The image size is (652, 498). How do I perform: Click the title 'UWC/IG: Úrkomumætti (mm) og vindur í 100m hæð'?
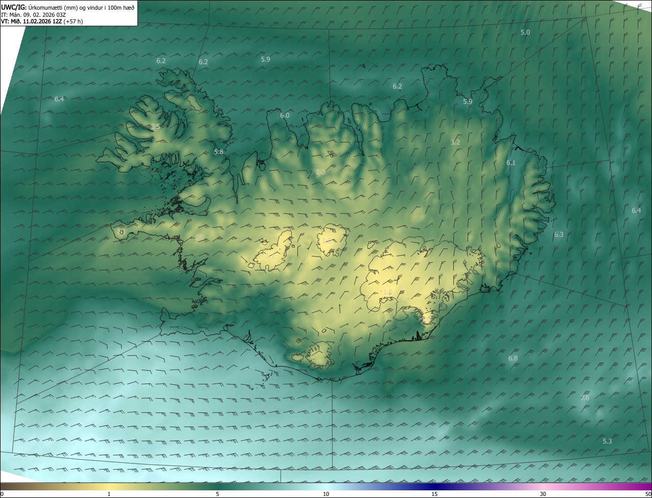pyautogui.click(x=68, y=7)
